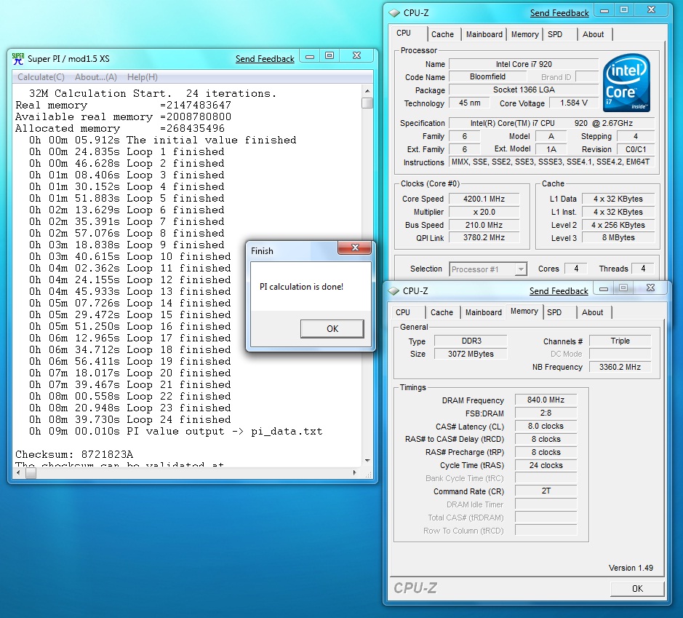Click the Instructions field listing MMX, SSE
The height and width of the screenshot is (618, 683).
(x=551, y=162)
